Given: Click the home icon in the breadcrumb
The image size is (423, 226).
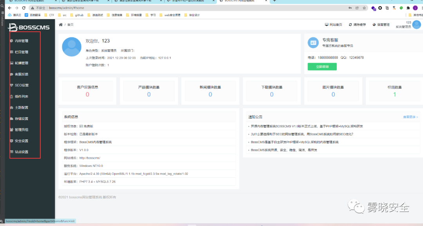Looking at the screenshot, I should 61,25.
